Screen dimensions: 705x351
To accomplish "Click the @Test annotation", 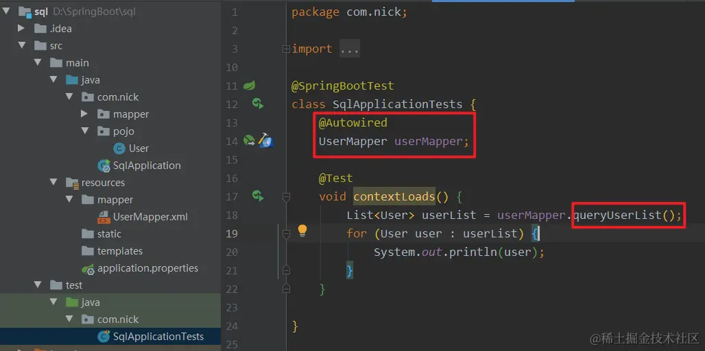I will pos(336,178).
